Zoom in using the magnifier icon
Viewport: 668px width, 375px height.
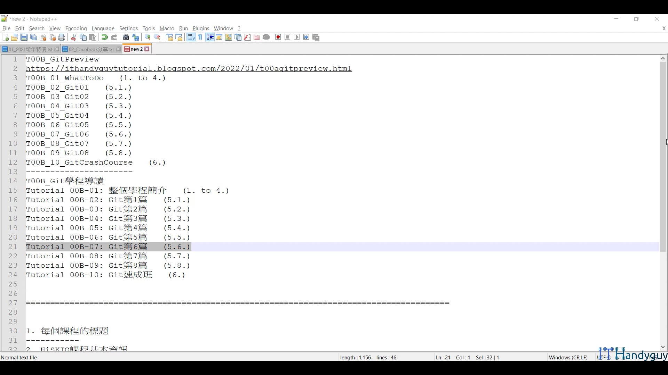[148, 37]
